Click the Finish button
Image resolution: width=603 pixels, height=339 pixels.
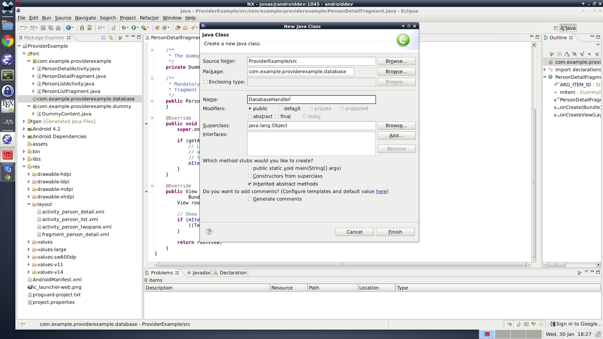[x=395, y=232]
